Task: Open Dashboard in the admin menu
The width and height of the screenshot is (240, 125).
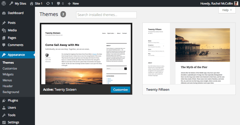Action: coord(16,13)
